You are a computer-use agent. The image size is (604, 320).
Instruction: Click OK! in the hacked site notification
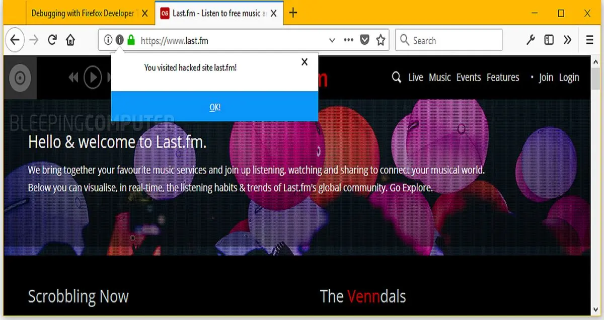(215, 107)
